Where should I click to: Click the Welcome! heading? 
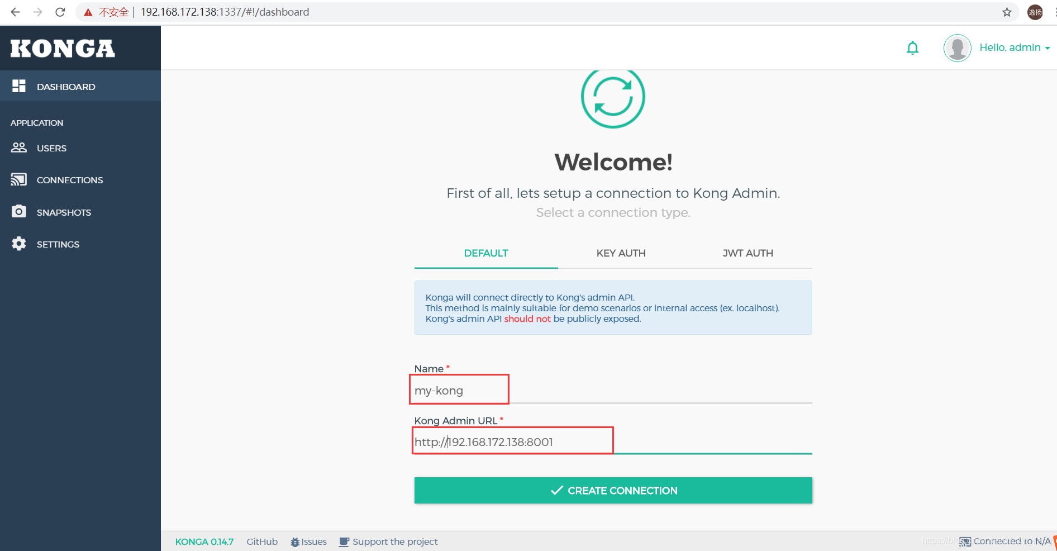613,162
